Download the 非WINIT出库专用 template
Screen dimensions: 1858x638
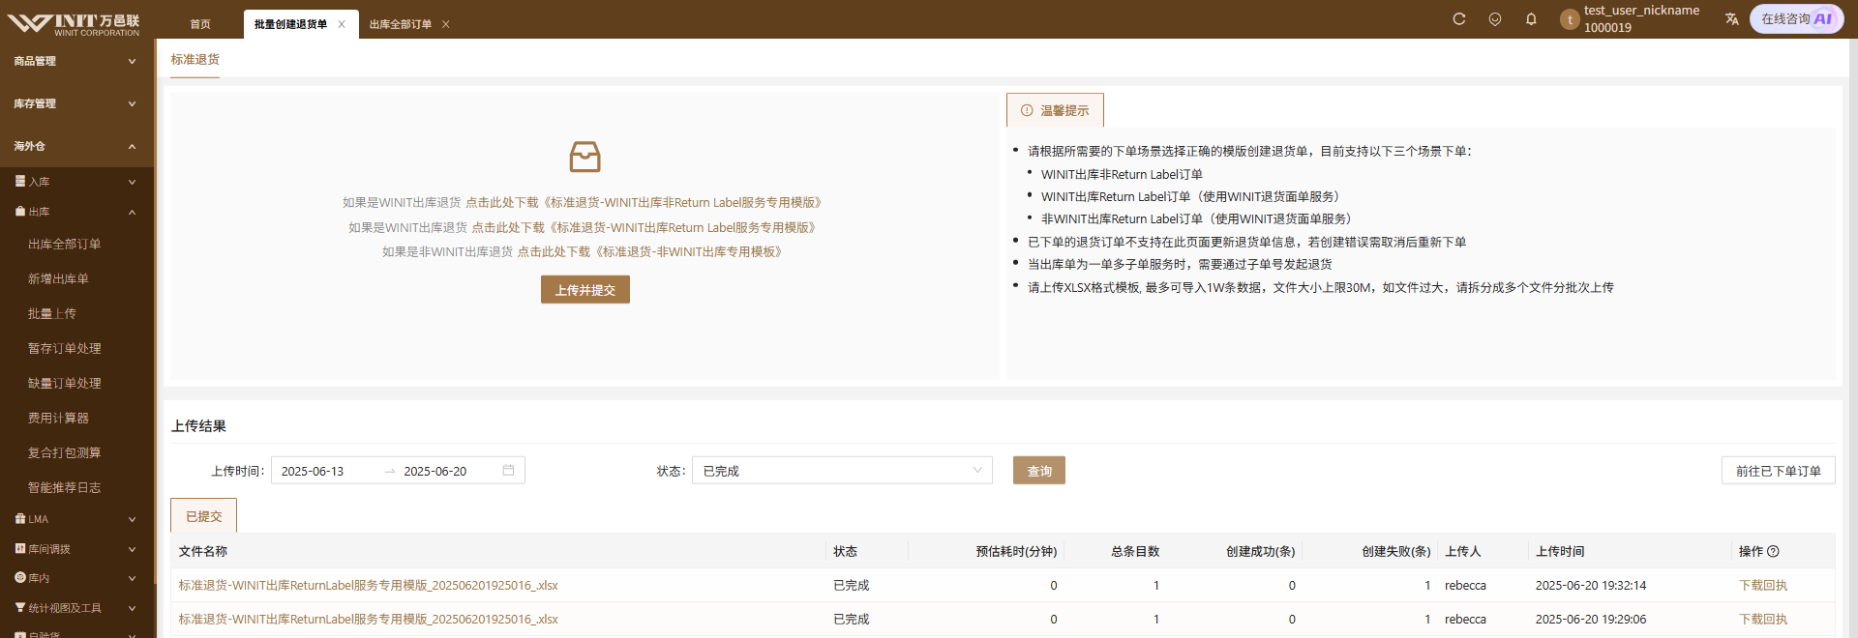[650, 252]
